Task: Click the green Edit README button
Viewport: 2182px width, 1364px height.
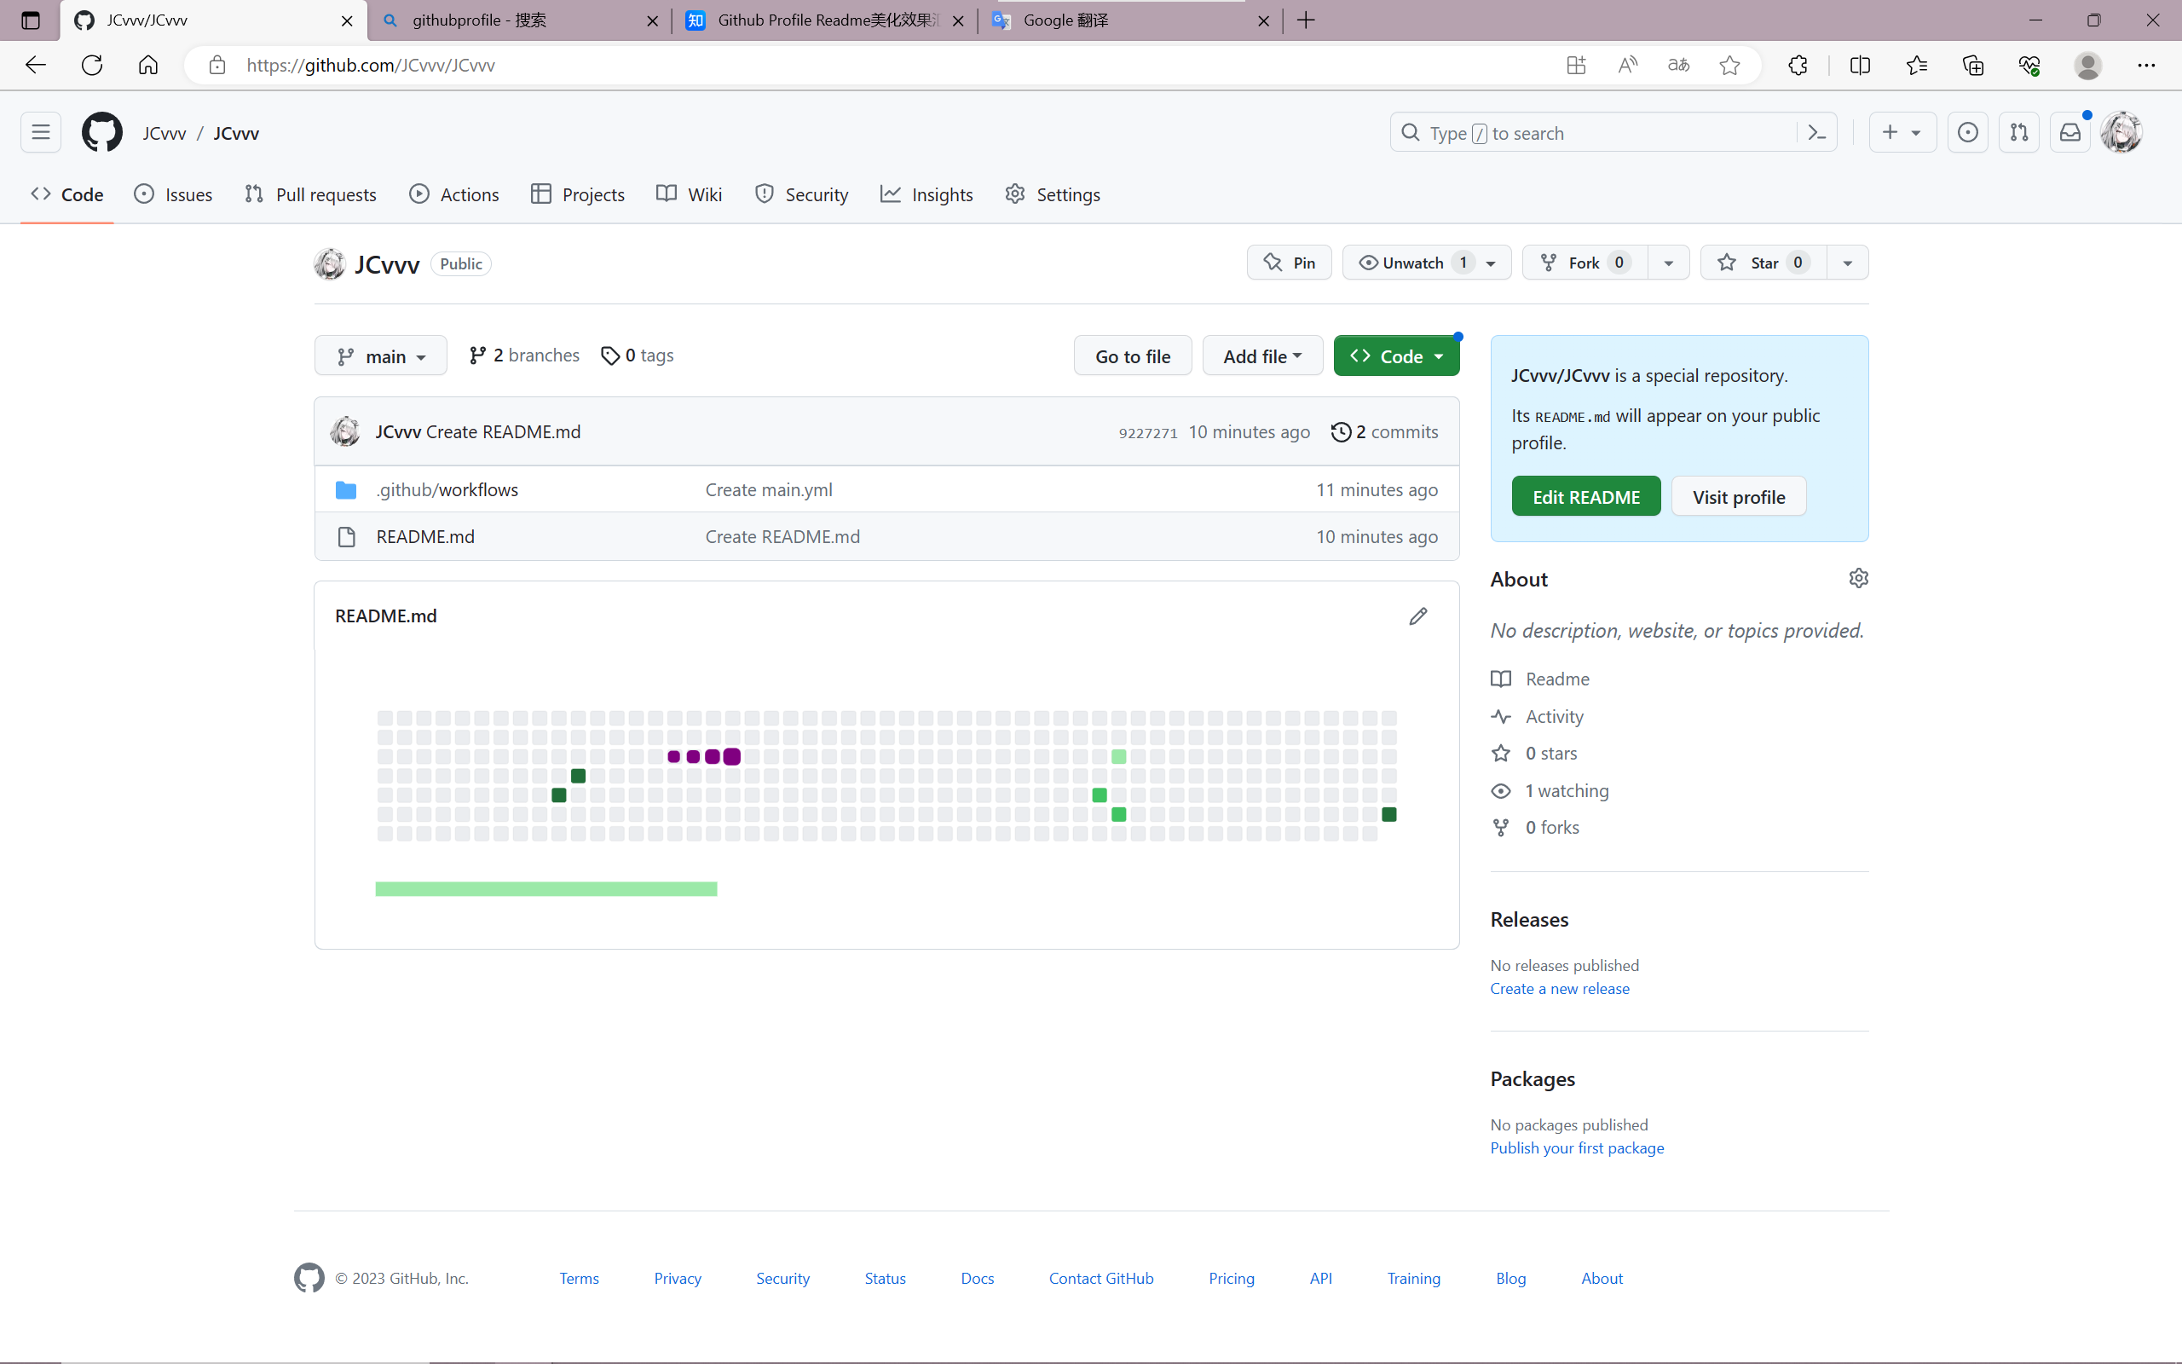Action: (1586, 496)
